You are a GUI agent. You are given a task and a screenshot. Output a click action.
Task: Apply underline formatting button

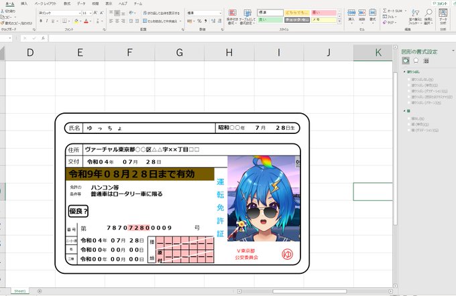52,21
